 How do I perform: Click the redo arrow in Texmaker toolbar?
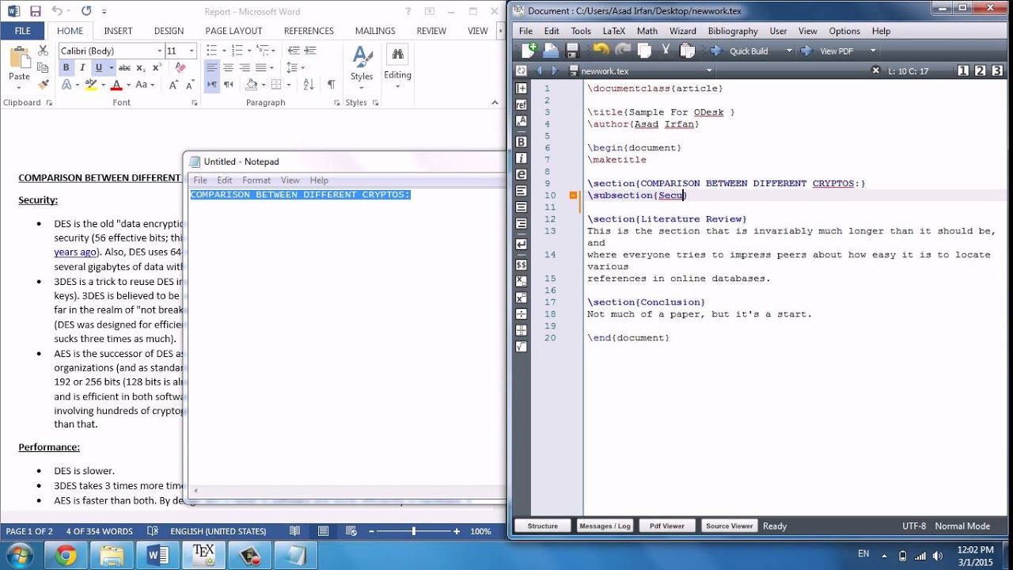pyautogui.click(x=623, y=50)
